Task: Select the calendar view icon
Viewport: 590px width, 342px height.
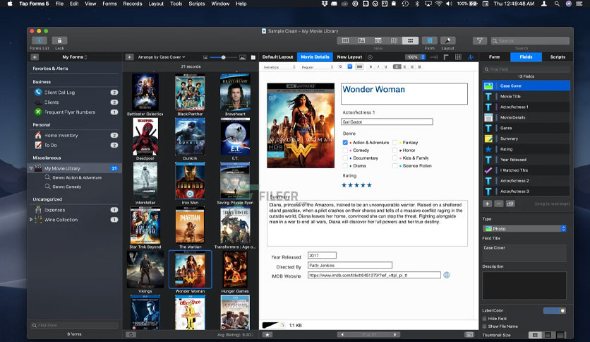Action: click(378, 40)
